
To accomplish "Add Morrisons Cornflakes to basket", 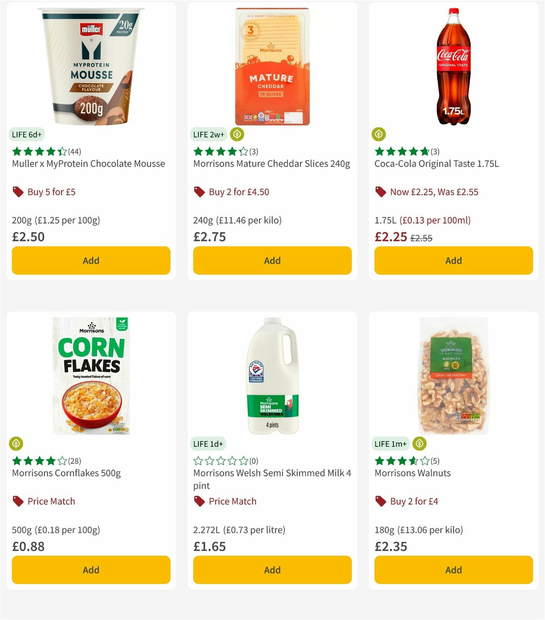I will 91,570.
